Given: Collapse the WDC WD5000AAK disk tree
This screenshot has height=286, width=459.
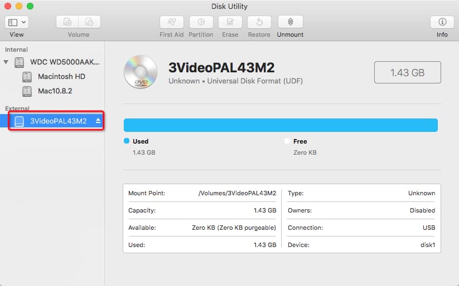Looking at the screenshot, I should (7, 62).
